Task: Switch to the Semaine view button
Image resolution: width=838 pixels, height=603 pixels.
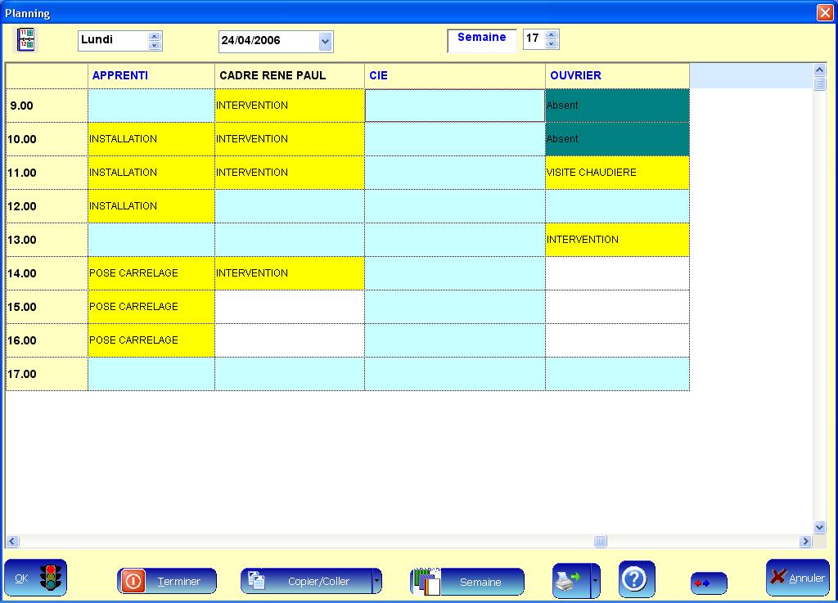Action: 467,582
